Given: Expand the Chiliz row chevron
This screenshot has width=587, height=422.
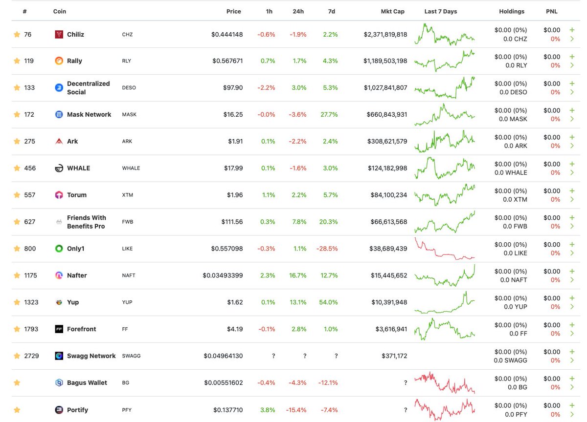Looking at the screenshot, I should click(572, 39).
